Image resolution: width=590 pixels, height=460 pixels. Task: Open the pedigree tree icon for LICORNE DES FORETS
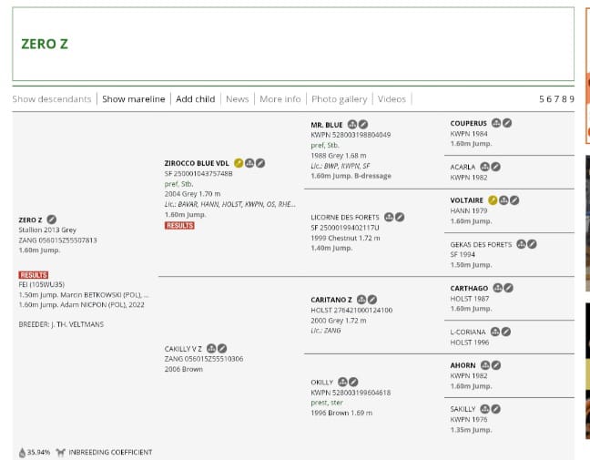(x=389, y=217)
